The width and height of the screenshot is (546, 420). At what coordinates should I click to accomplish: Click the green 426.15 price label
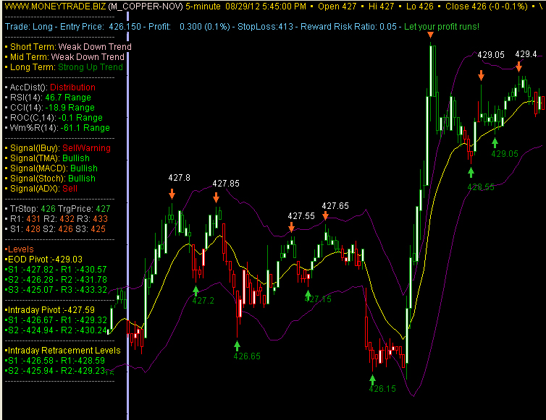(x=382, y=389)
